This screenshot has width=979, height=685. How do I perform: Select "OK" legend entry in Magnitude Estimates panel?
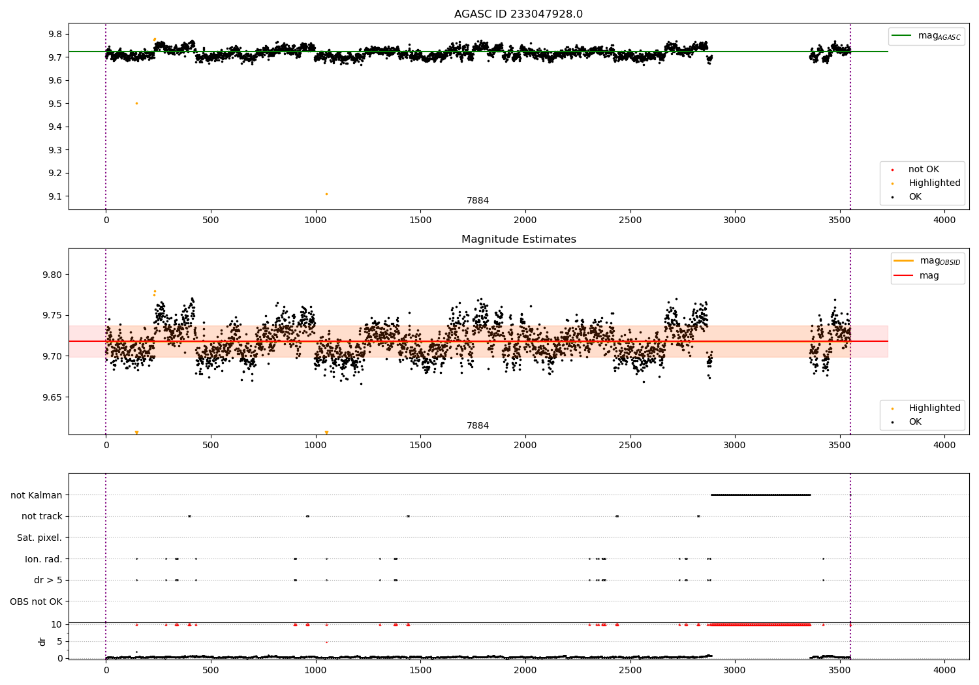[x=915, y=422]
